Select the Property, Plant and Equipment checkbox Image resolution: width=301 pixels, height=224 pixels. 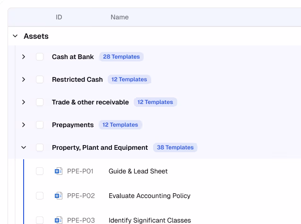point(40,147)
